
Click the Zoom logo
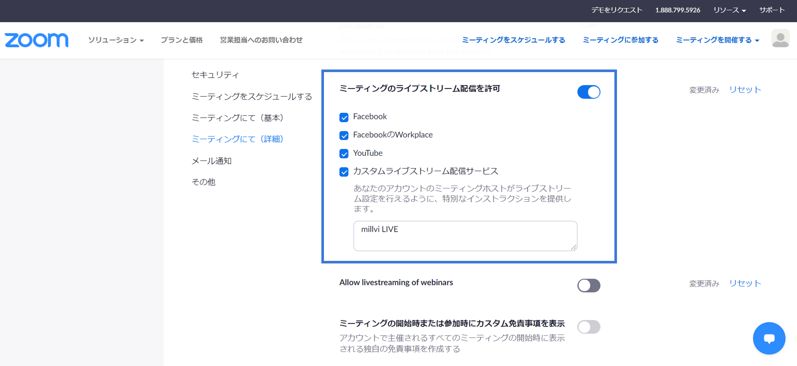click(37, 40)
